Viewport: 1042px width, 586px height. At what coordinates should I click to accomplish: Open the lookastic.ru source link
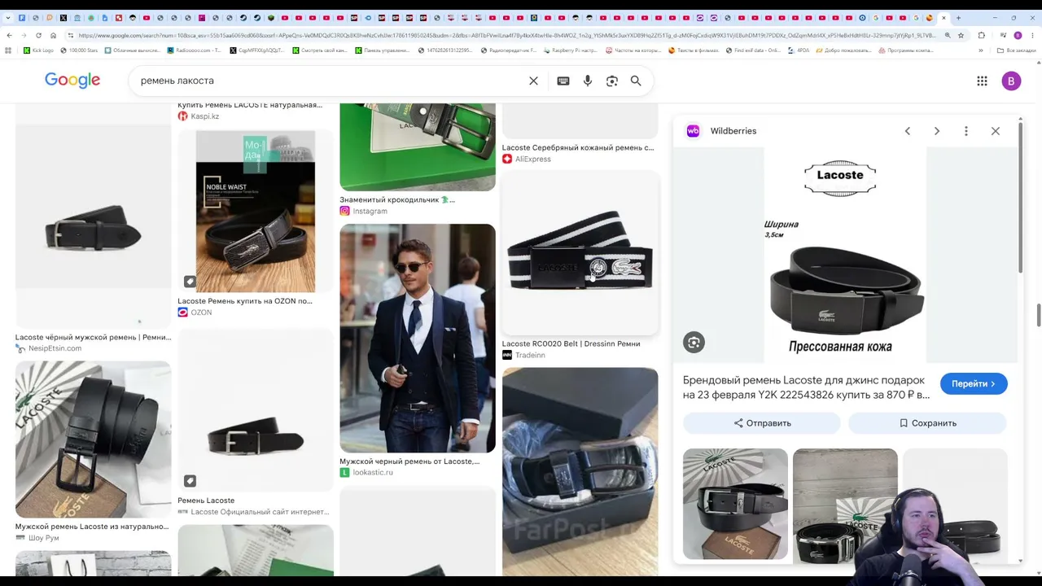pos(366,472)
